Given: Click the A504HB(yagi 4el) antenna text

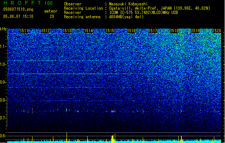Looking at the screenshot, I should [126, 17].
